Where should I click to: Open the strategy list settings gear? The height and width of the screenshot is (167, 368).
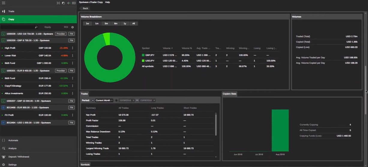coord(72,27)
